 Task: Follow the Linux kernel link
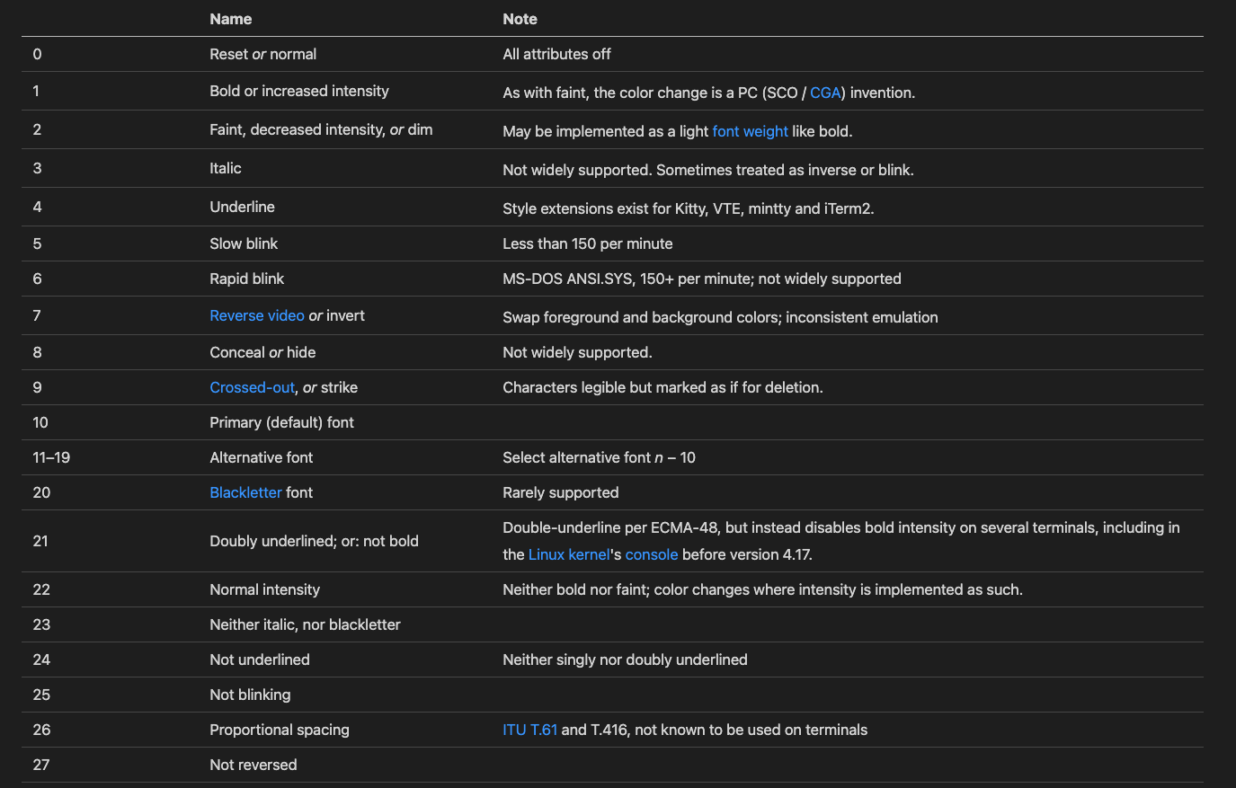(569, 554)
